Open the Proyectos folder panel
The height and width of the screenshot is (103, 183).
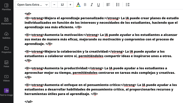click(6, 49)
